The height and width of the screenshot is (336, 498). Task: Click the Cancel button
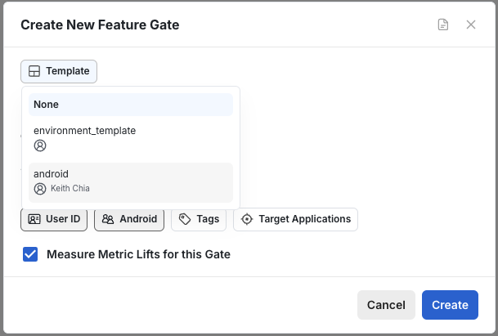pyautogui.click(x=386, y=305)
